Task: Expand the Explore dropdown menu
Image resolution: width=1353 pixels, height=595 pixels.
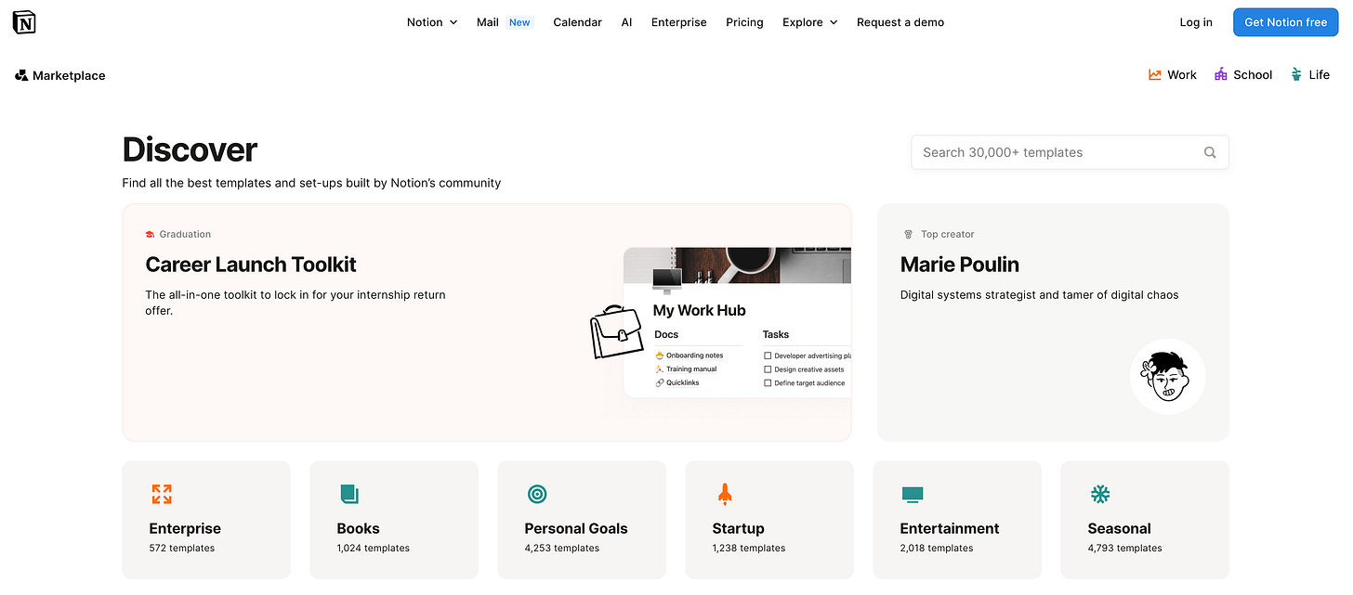Action: (x=809, y=22)
